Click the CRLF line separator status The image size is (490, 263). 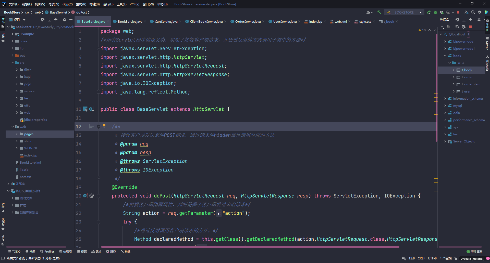[421, 258]
